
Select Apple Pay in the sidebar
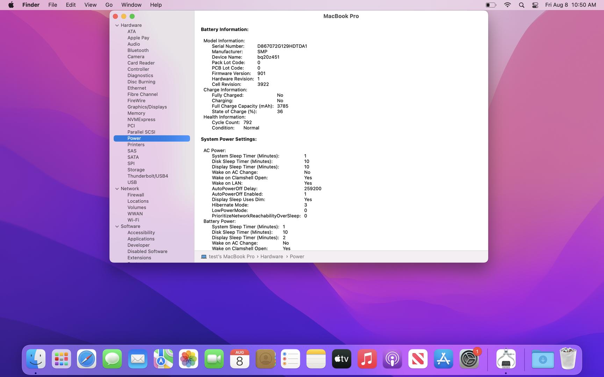pyautogui.click(x=138, y=38)
